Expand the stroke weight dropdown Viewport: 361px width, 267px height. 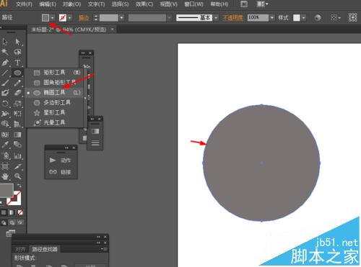click(122, 18)
